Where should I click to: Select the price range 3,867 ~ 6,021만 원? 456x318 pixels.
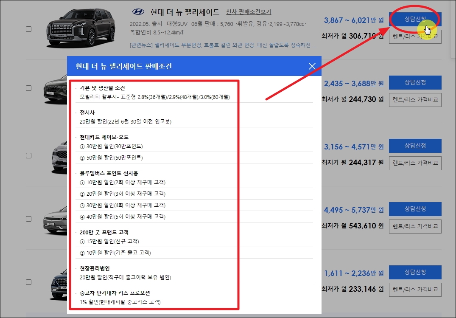[x=354, y=20]
